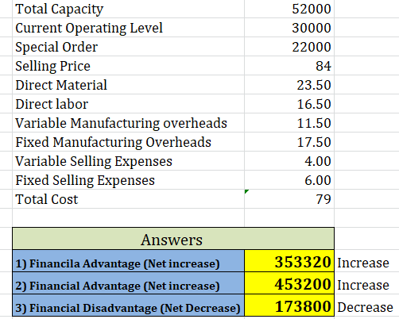Select the Total Cost value 79

[x=289, y=199]
